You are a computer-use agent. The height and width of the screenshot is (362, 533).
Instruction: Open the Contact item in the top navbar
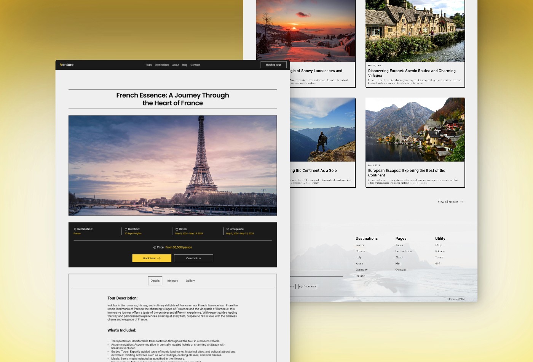[x=195, y=65]
